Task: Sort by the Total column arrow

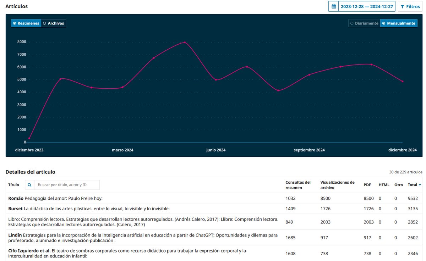Action: point(420,185)
